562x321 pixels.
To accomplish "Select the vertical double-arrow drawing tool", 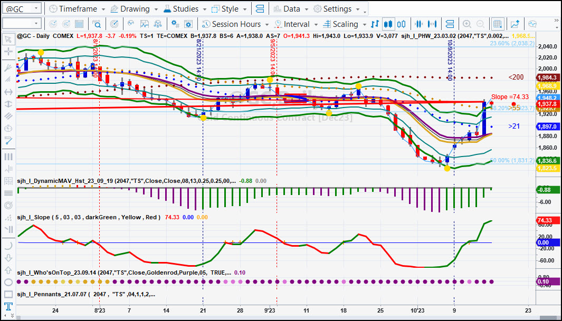I will point(8,104).
